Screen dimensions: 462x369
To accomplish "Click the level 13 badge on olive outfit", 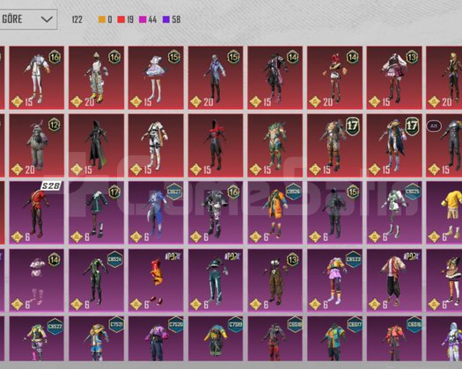I will (292, 260).
